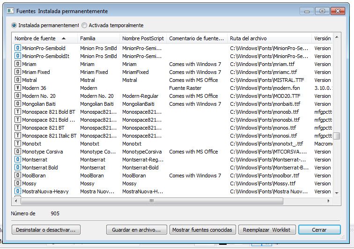The width and height of the screenshot is (354, 249).
Task: Click the TrueType icon beside Monospace 821 BT
Action: 18,128
